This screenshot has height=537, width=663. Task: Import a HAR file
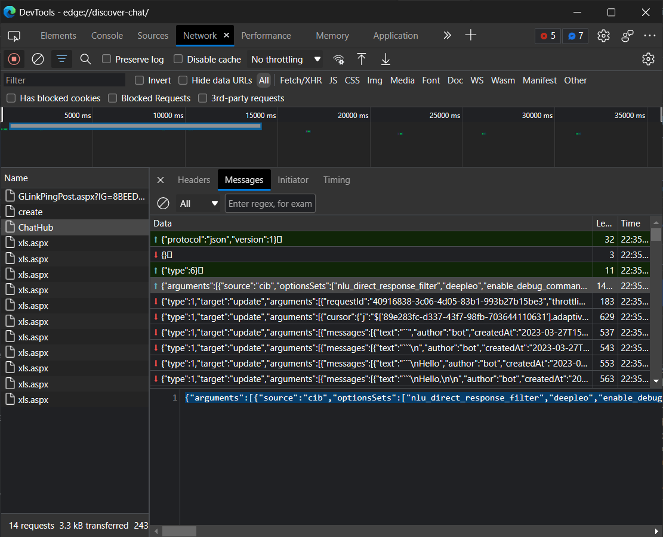pyautogui.click(x=361, y=59)
